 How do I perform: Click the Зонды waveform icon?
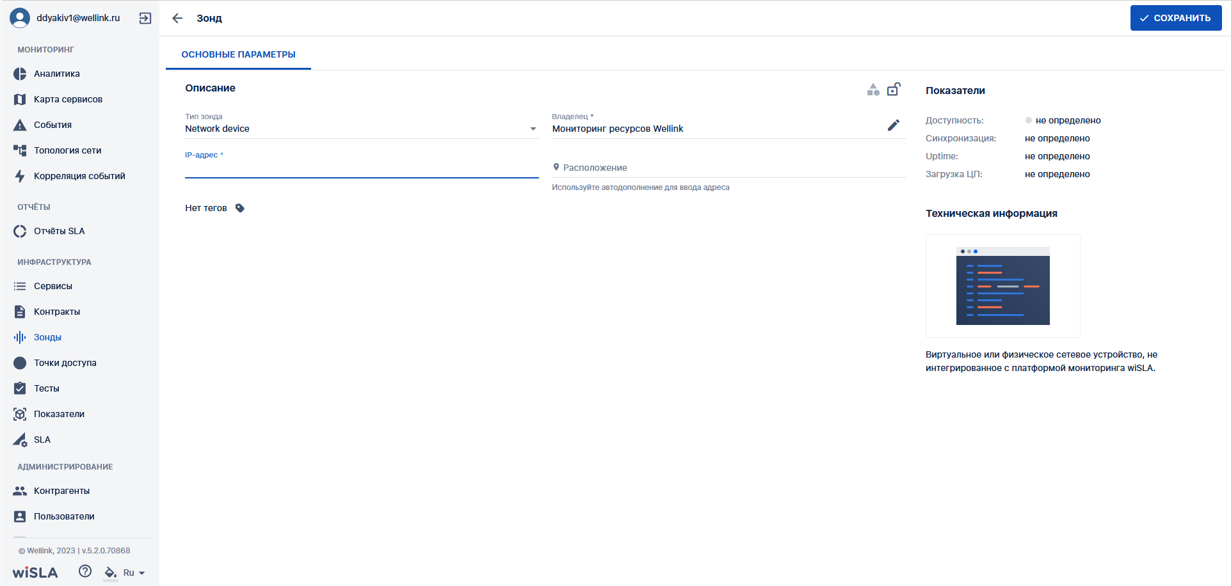click(20, 337)
